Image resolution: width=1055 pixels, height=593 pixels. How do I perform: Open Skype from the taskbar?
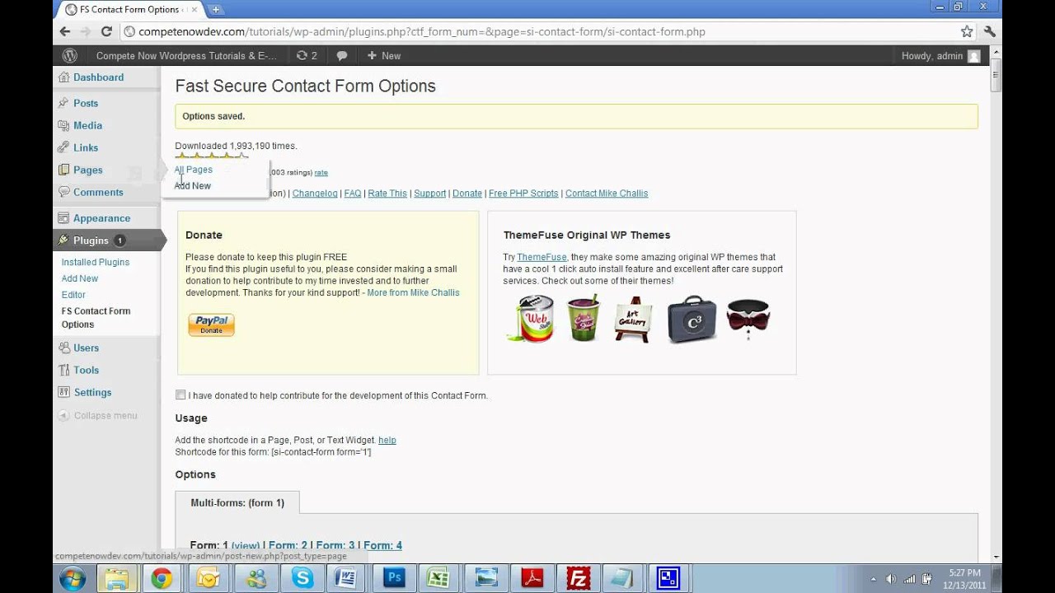(x=302, y=579)
